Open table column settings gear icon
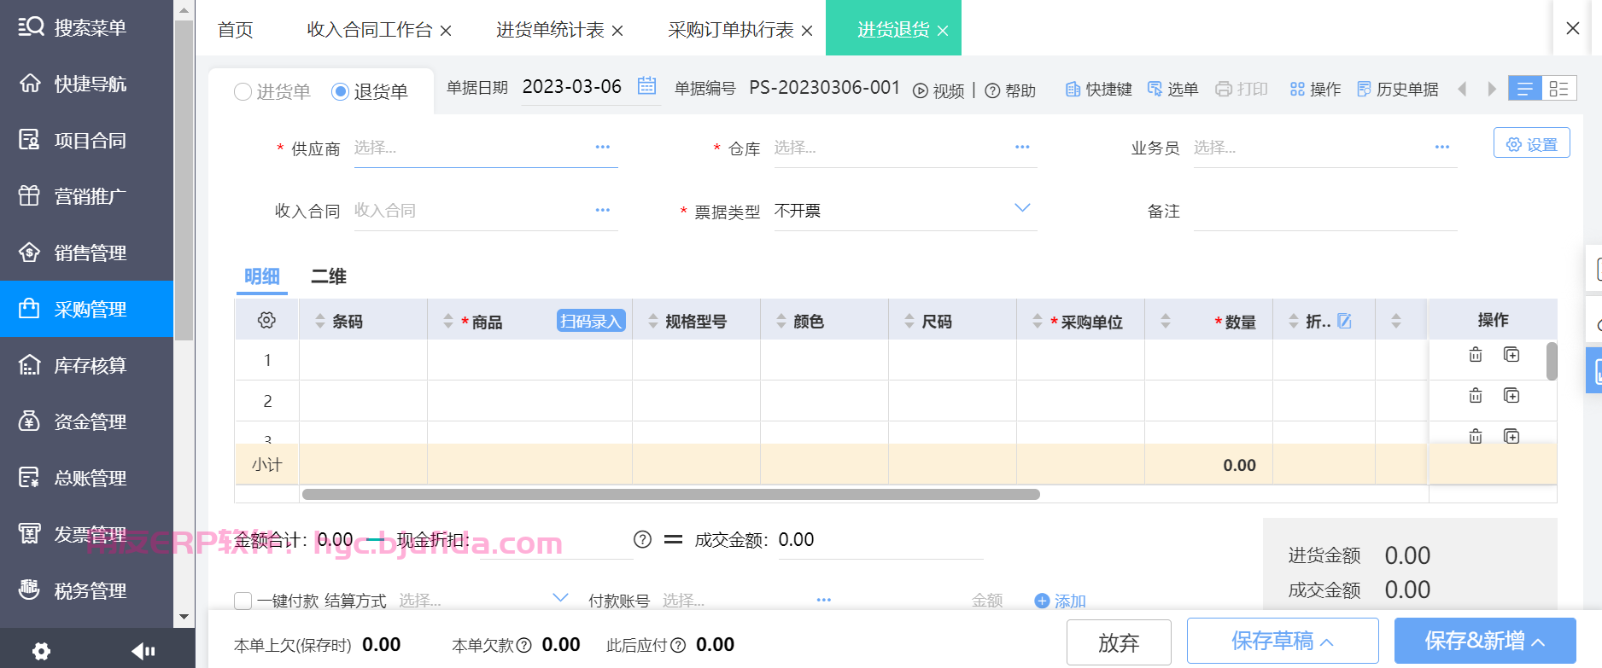Image resolution: width=1602 pixels, height=668 pixels. 266,320
